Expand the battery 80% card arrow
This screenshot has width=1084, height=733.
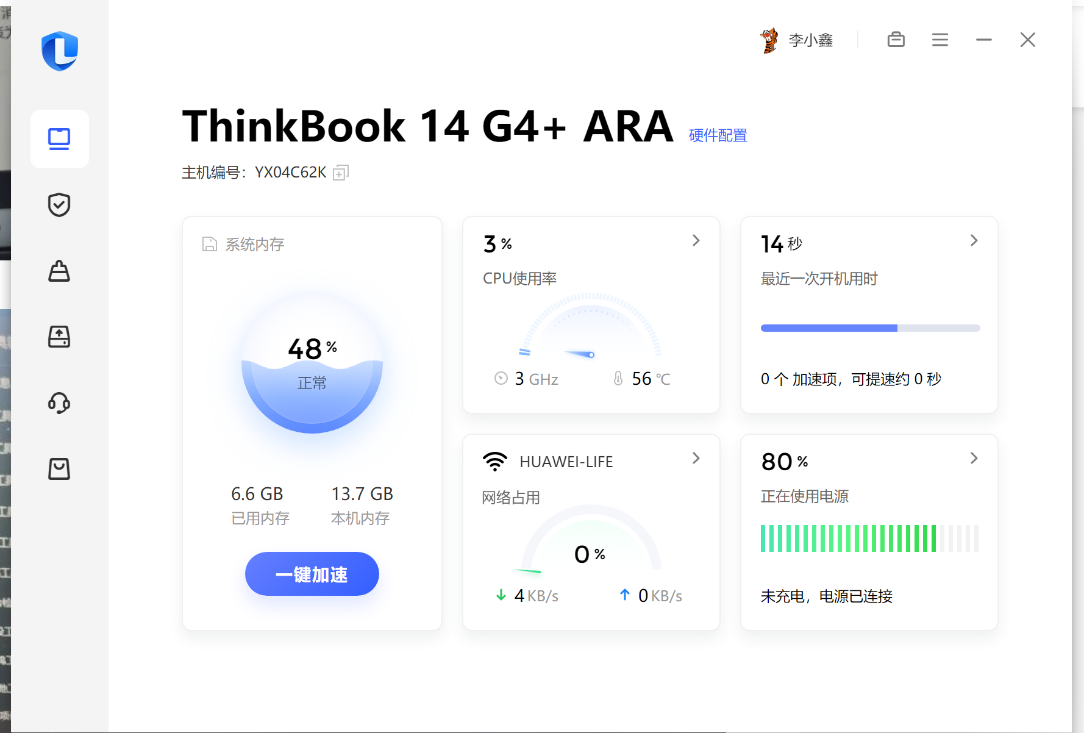[974, 458]
